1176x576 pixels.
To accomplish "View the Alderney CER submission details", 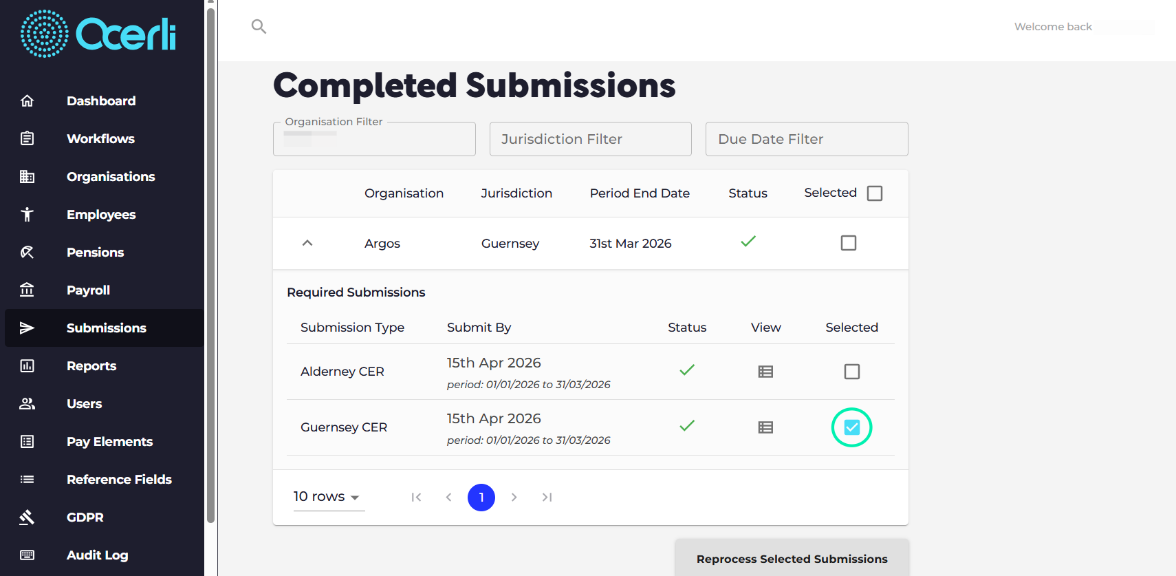I will 765,372.
